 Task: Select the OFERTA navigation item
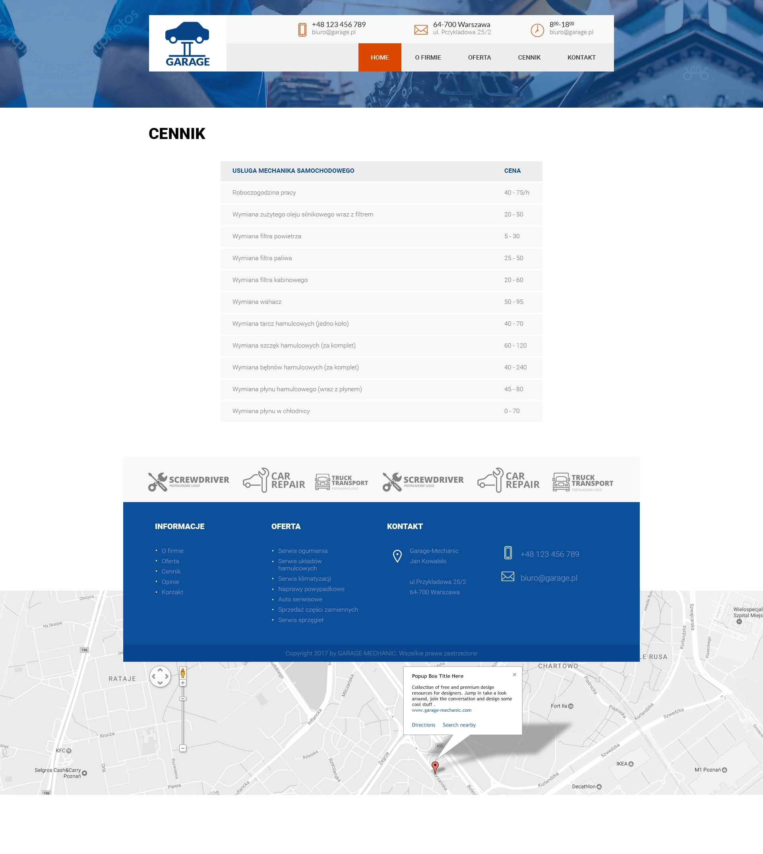tap(479, 58)
